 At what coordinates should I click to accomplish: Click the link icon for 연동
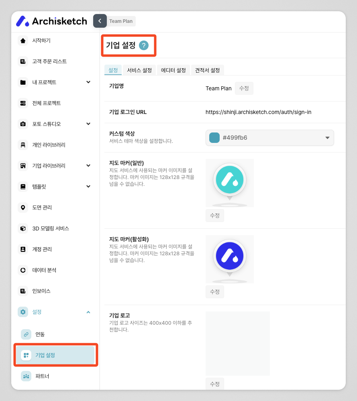(26, 334)
